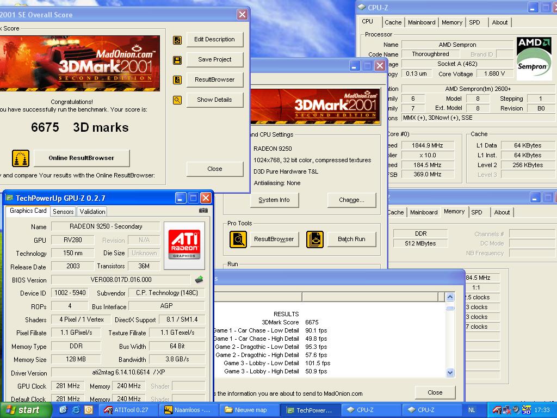
Task: Open the Memory tab in top CPU-Z
Action: coord(452,22)
